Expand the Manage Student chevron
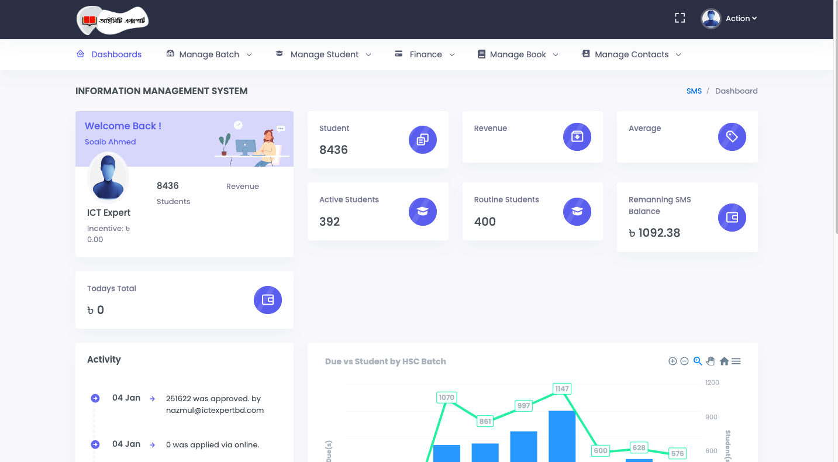The width and height of the screenshot is (838, 462). point(368,55)
